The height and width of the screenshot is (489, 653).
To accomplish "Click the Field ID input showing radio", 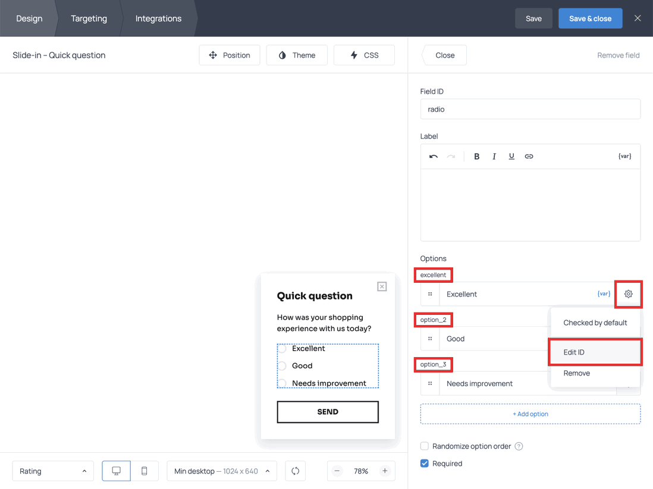I will pos(530,109).
